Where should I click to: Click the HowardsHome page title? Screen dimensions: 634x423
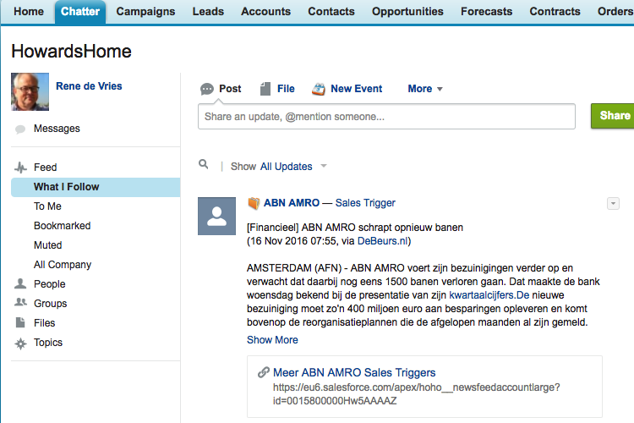click(x=72, y=52)
